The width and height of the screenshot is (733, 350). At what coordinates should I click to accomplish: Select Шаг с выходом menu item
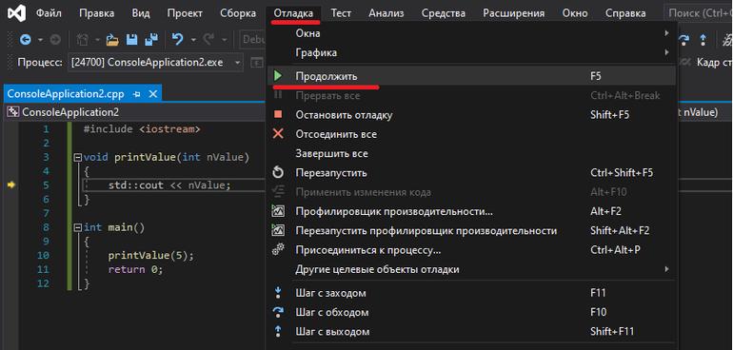click(471, 332)
